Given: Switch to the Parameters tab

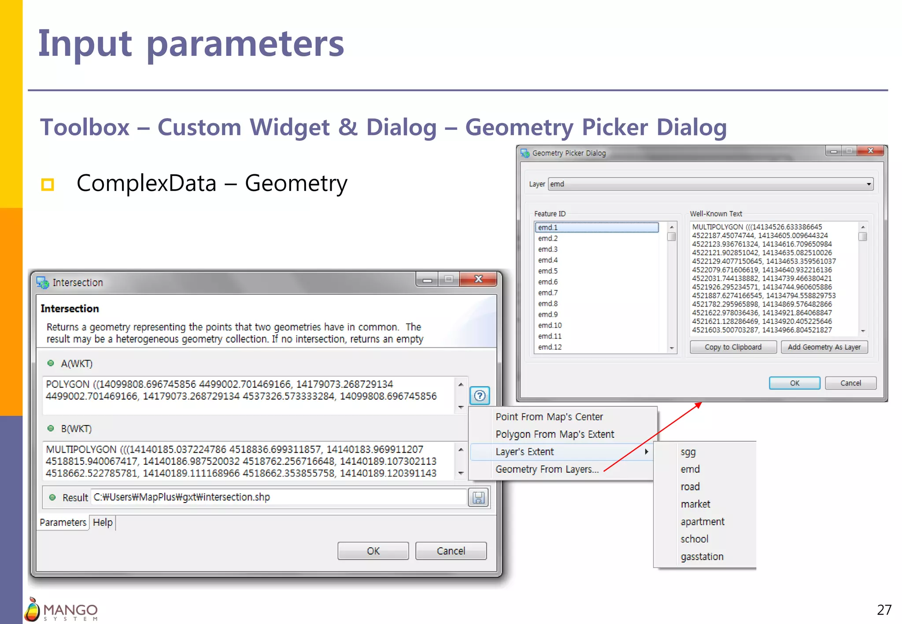Looking at the screenshot, I should (x=63, y=522).
